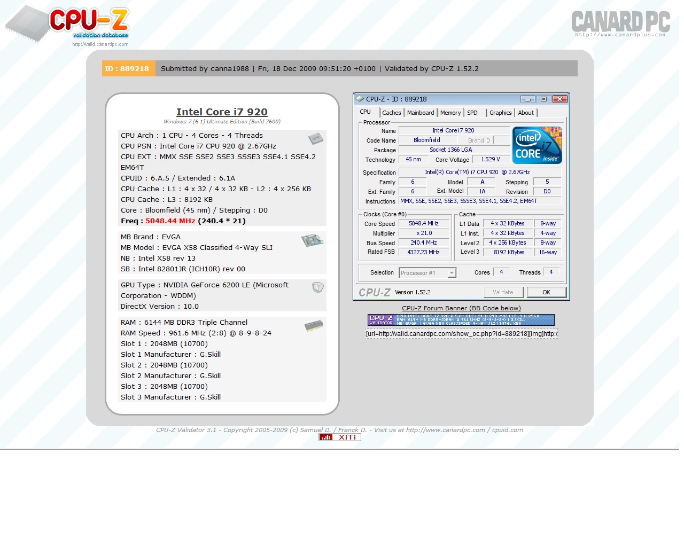Click the Technology 45 nm field

point(414,159)
